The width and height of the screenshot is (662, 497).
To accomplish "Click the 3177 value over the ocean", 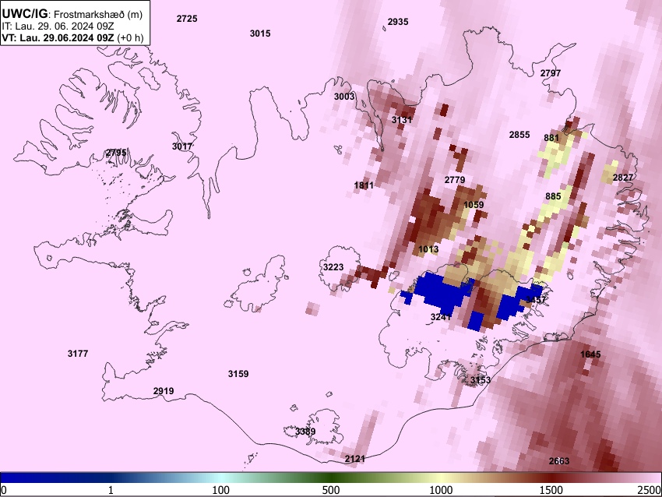I will pos(78,354).
